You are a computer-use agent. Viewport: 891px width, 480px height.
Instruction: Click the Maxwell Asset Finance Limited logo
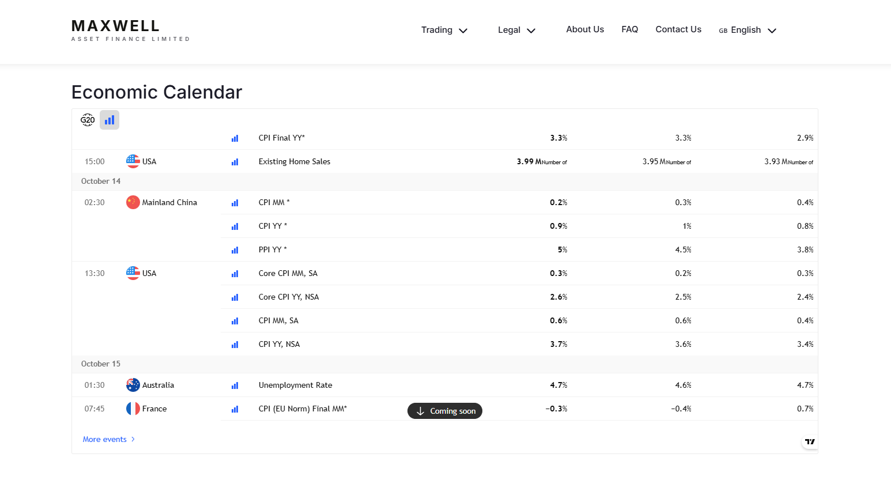[x=130, y=31]
